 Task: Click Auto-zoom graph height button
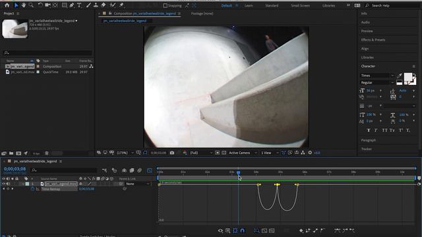256,230
